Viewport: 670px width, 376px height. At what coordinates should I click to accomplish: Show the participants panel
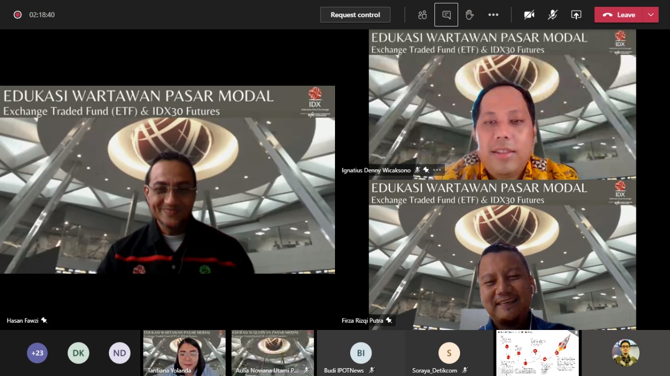(422, 15)
